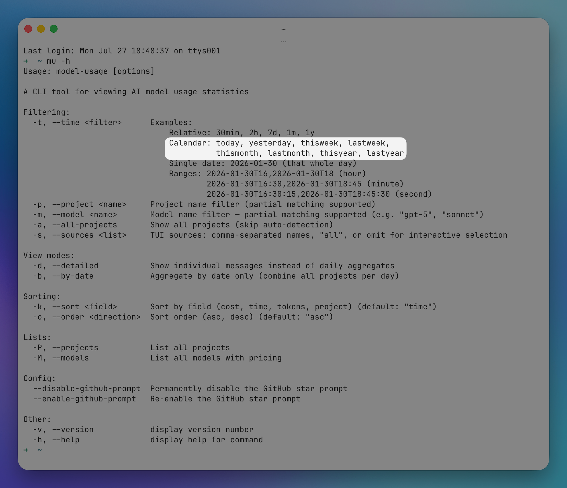This screenshot has width=567, height=488.
Task: Click 'Project name filter (partial matching supported)'
Action: pos(263,204)
